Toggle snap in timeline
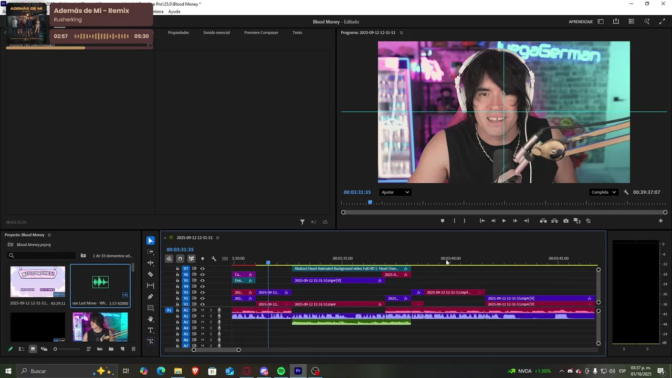 pyautogui.click(x=180, y=258)
